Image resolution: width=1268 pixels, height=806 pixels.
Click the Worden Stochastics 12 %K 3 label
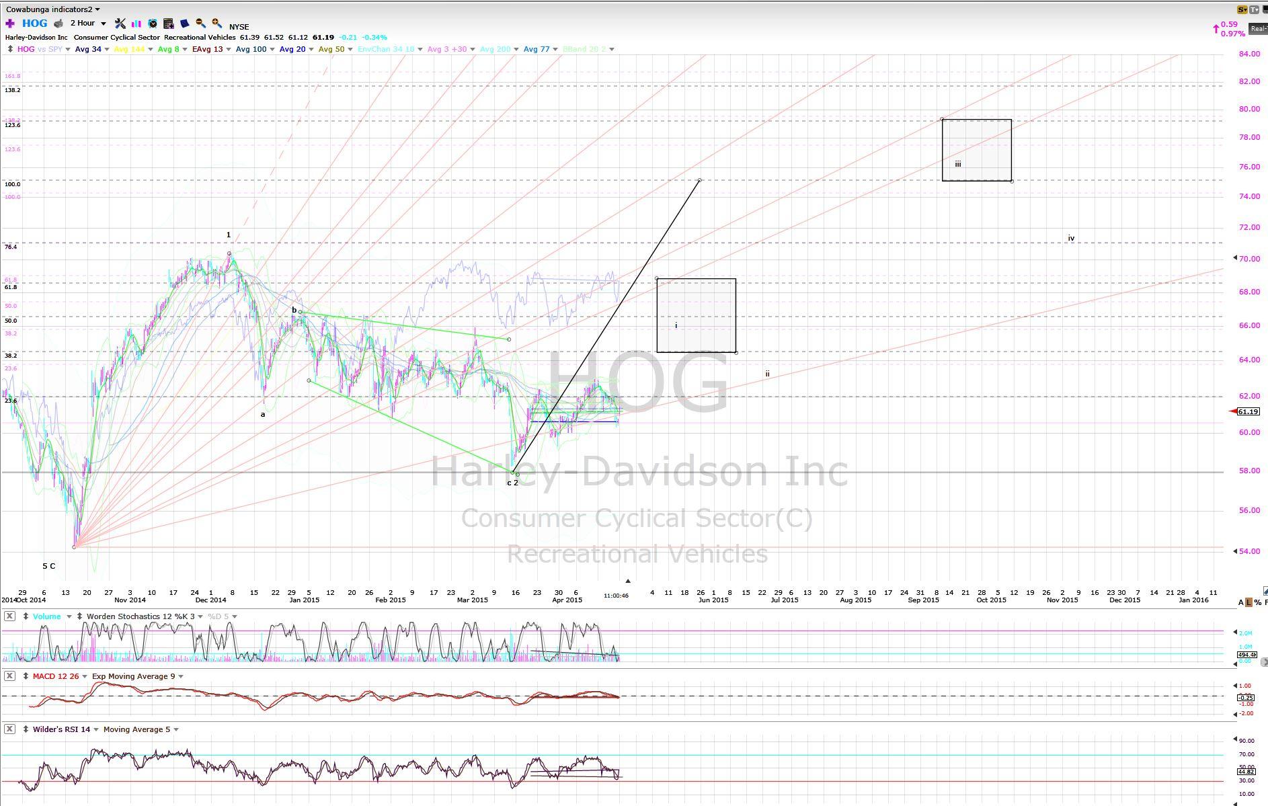[x=141, y=616]
